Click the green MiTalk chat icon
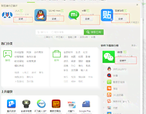 click(74, 15)
